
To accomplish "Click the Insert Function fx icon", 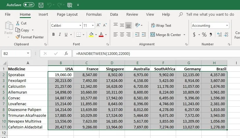I will (66, 53).
